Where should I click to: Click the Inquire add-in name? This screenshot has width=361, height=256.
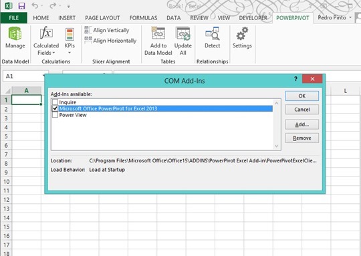coord(68,102)
